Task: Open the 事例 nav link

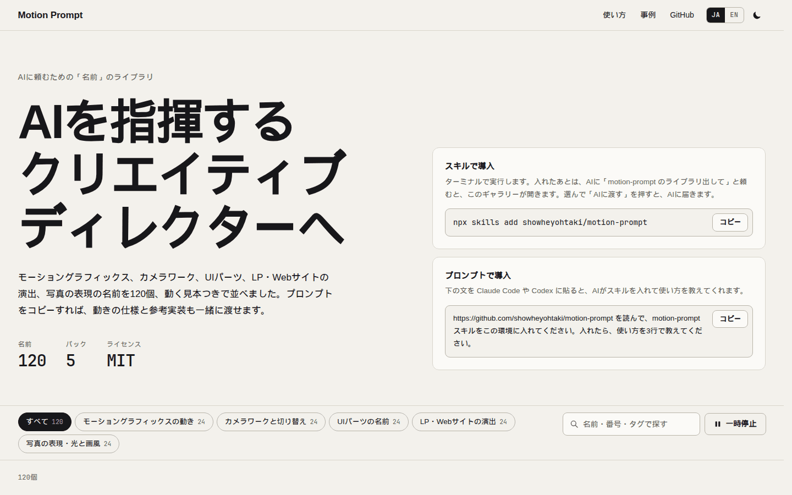Action: 648,15
